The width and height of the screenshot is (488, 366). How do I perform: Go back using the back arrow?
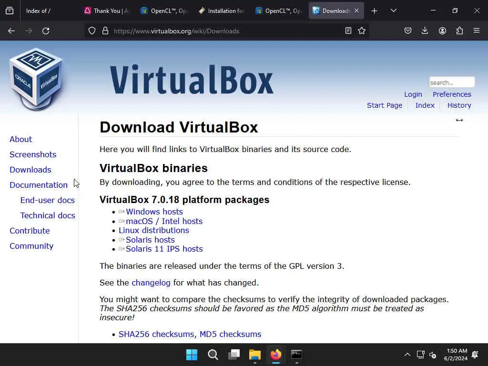11,31
